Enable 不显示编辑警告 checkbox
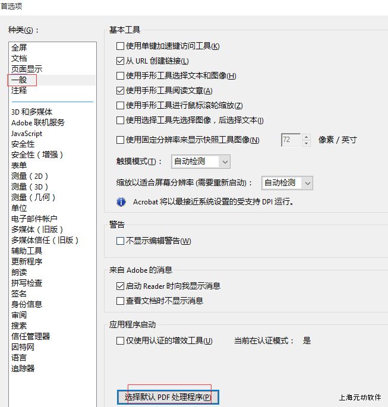This screenshot has height=407, width=388. pyautogui.click(x=121, y=241)
